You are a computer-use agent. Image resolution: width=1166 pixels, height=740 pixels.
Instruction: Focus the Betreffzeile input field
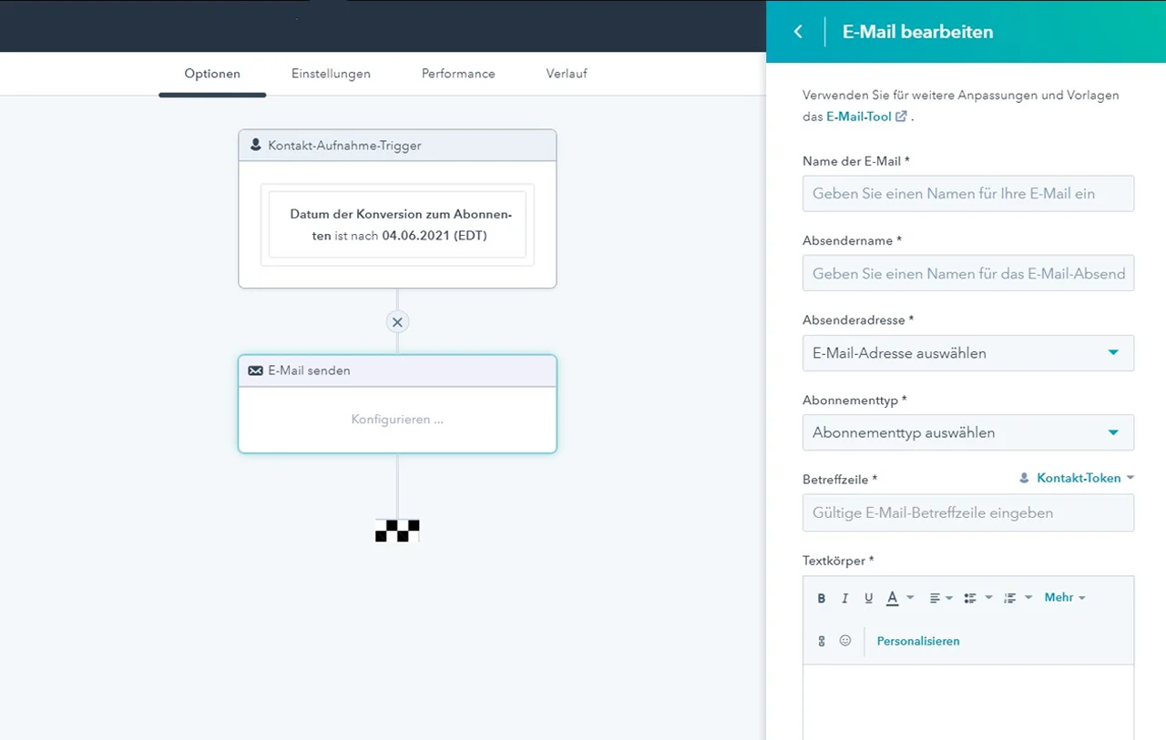pos(968,512)
